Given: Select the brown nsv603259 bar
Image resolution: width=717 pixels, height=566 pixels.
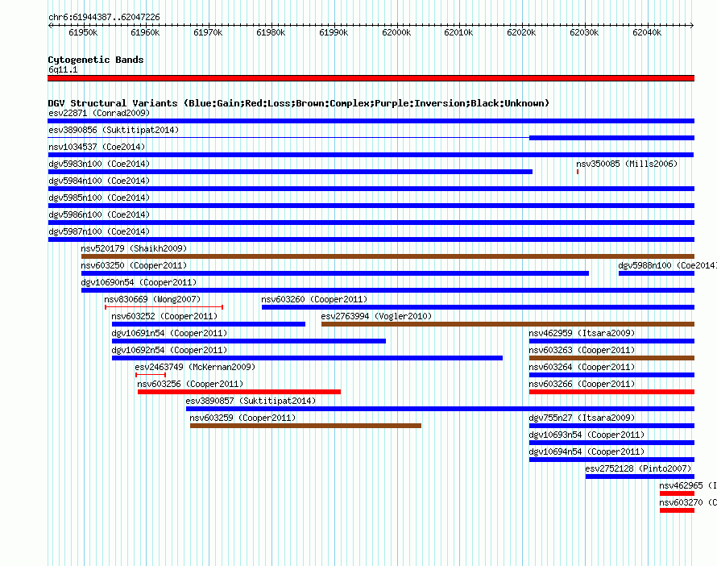Looking at the screenshot, I should [x=305, y=426].
